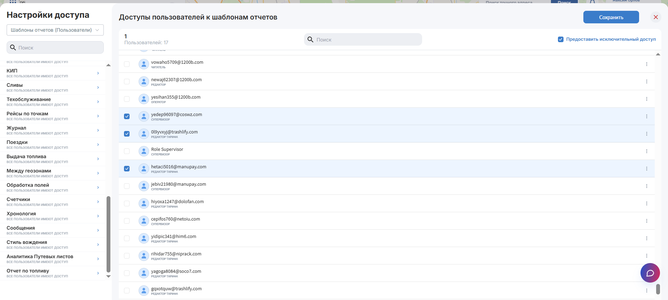Click avatar icon of yedep96097@coswz.com

point(143,116)
